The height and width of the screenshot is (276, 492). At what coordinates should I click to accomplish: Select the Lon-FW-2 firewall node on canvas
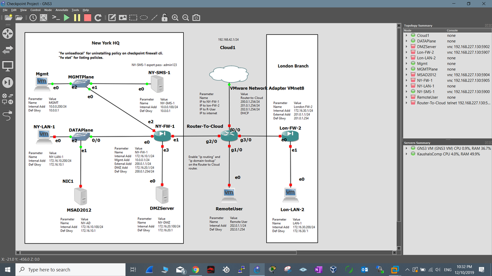coord(290,135)
